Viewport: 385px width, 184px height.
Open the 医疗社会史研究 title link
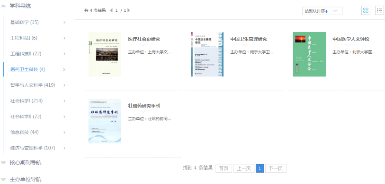pyautogui.click(x=144, y=39)
